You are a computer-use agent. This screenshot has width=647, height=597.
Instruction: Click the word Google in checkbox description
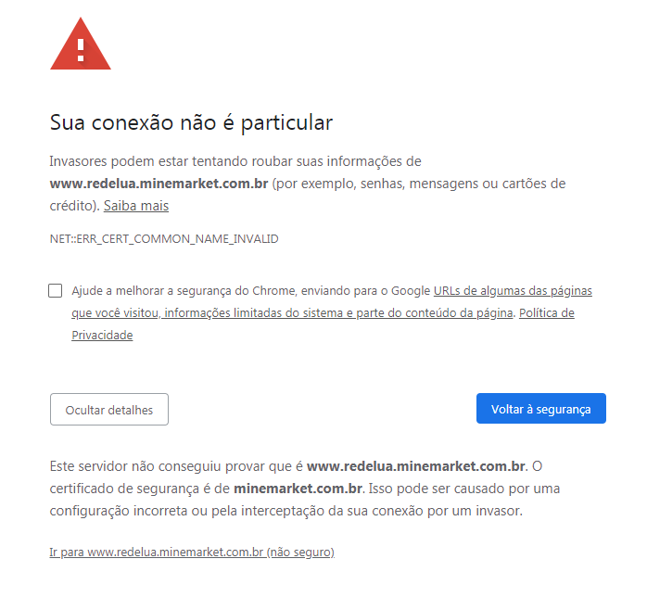point(411,291)
